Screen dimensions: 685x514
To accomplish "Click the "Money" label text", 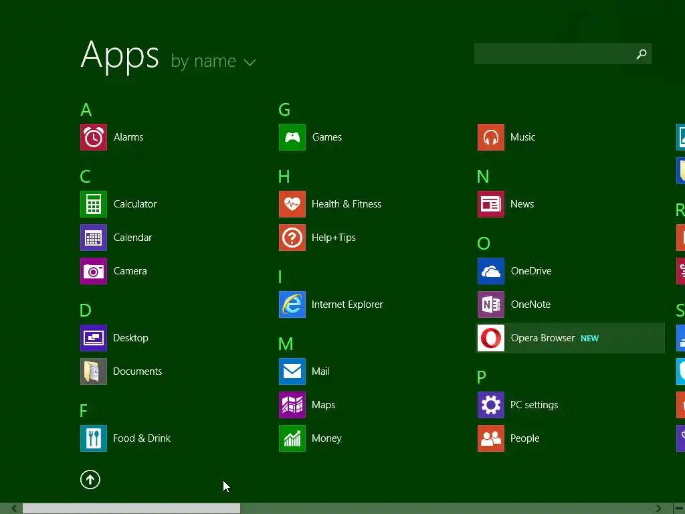I will pyautogui.click(x=326, y=438).
